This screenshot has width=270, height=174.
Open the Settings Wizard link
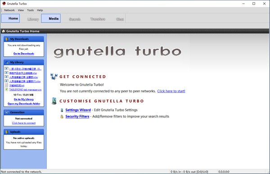click(x=78, y=110)
